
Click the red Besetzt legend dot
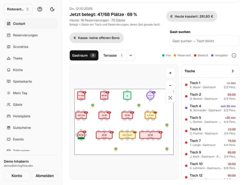click(195, 55)
